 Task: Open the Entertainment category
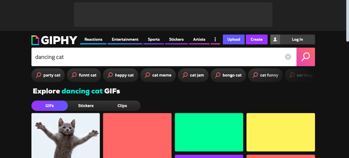coord(125,39)
